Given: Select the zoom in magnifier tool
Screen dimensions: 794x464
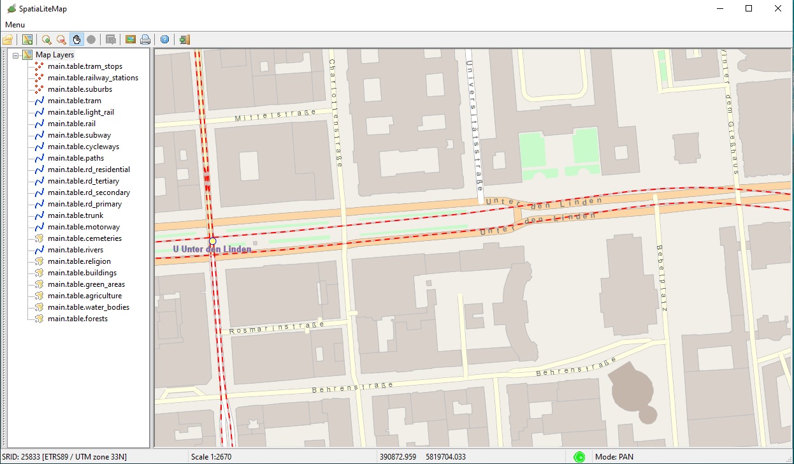Looking at the screenshot, I should click(47, 40).
